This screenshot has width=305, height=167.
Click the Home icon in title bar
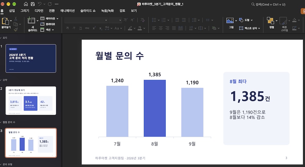[x=26, y=4]
